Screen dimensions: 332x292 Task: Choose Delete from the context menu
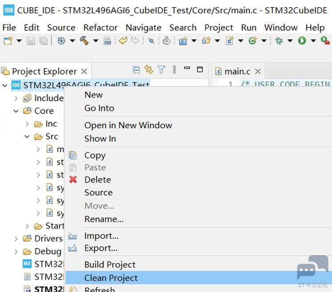[x=198, y=180]
